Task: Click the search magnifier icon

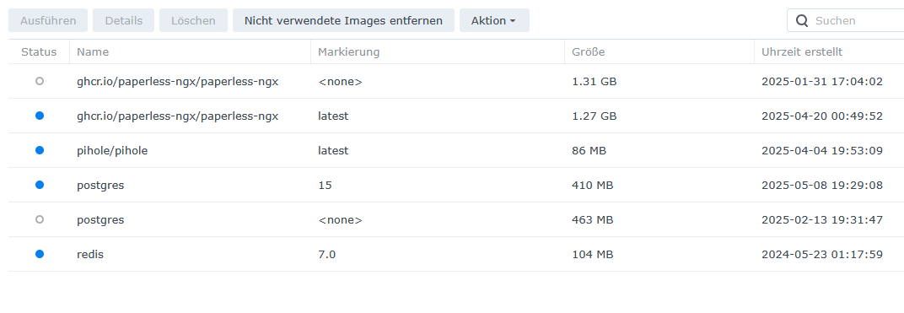Action: click(802, 21)
